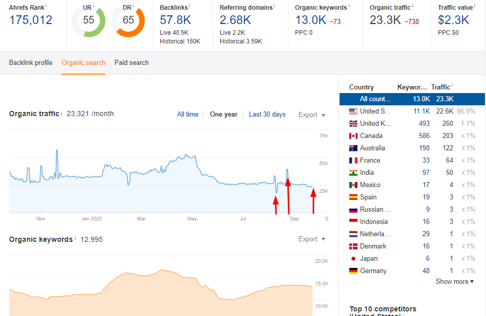Image resolution: width=486 pixels, height=316 pixels.
Task: Open the 57.8K backlinks count
Action: click(x=175, y=20)
